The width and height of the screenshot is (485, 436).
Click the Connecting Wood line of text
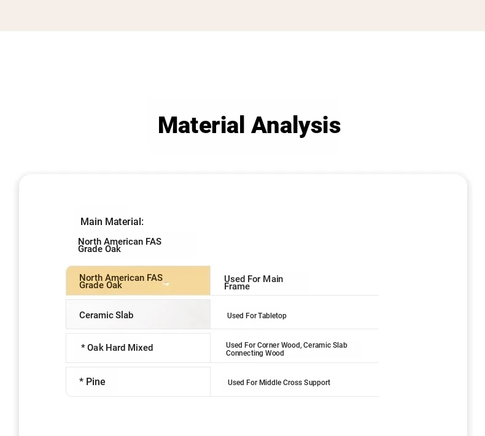255,353
